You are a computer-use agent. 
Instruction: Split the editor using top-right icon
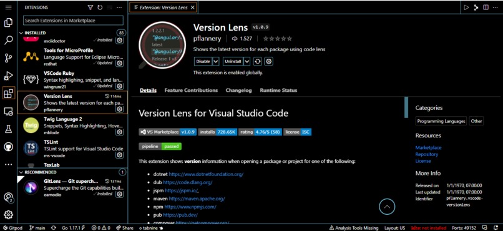(x=486, y=7)
